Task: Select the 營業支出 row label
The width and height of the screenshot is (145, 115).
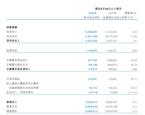Action: tap(12, 107)
